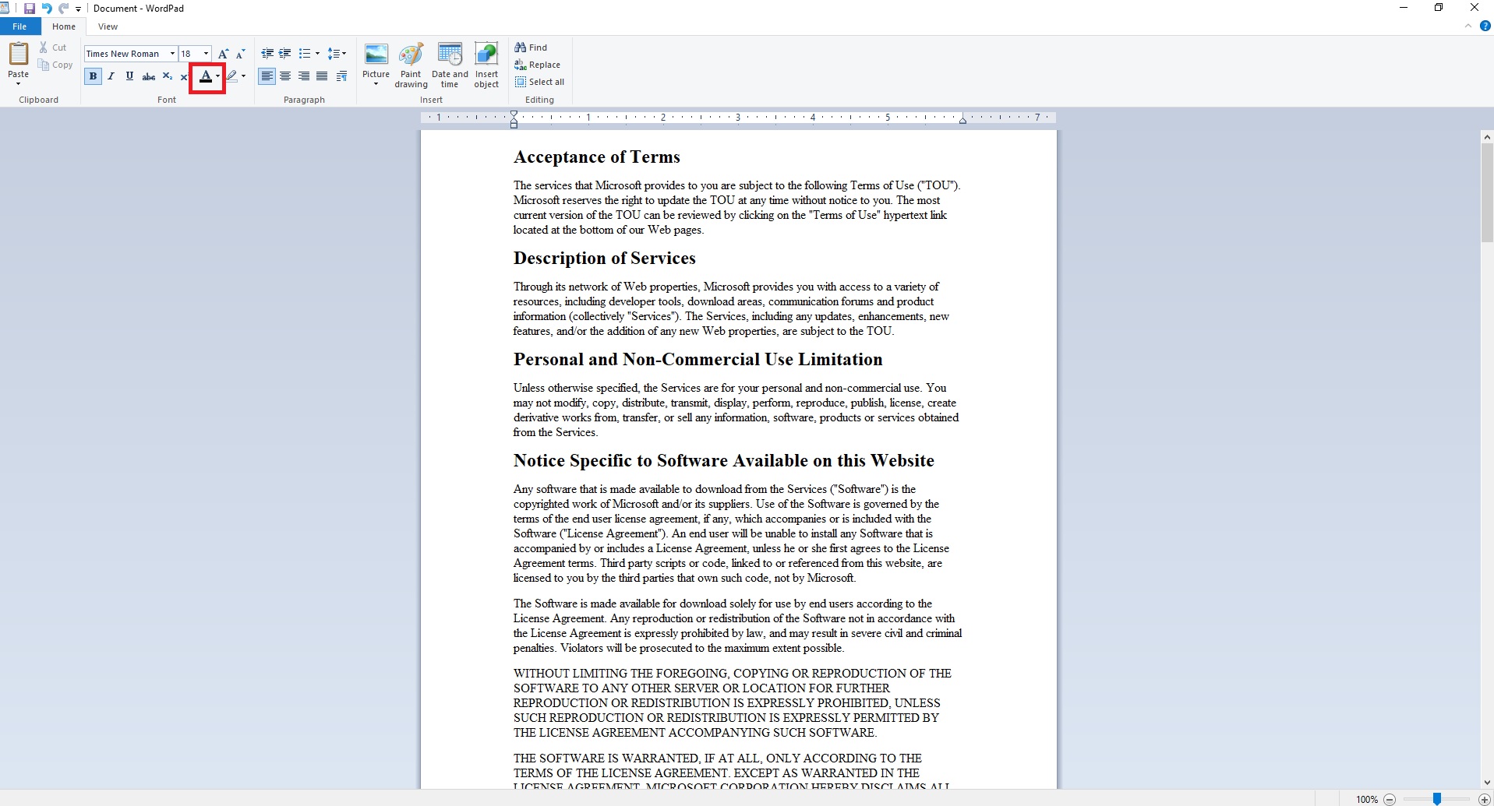Toggle Underline formatting

(129, 76)
